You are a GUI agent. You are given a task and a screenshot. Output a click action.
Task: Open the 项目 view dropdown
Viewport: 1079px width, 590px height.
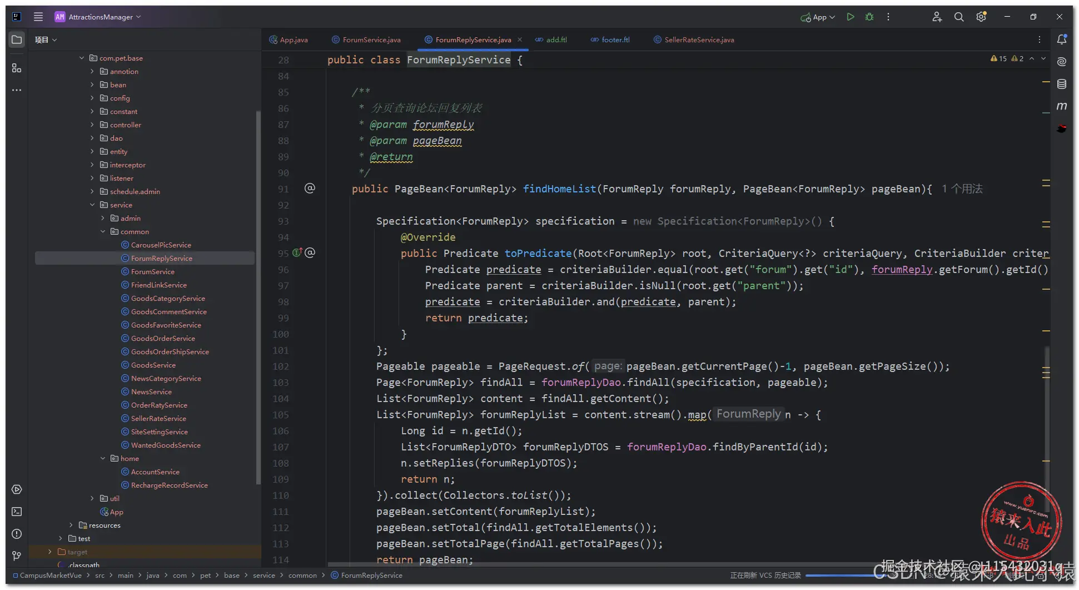click(46, 39)
